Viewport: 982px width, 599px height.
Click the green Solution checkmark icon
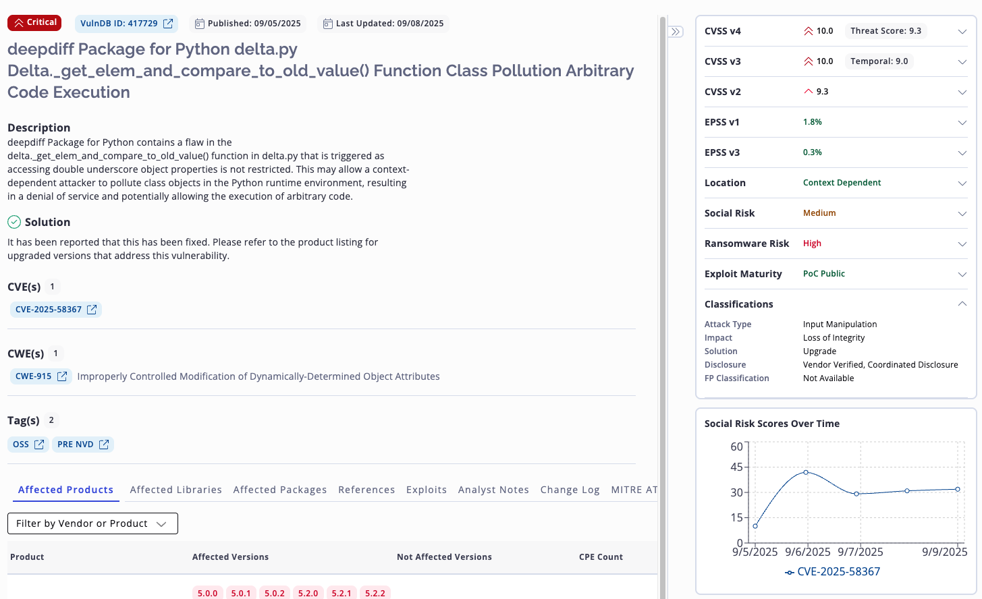pos(14,222)
